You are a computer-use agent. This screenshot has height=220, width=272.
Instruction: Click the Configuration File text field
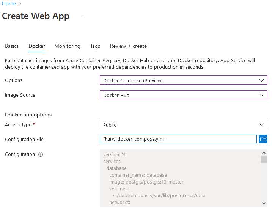(x=178, y=139)
